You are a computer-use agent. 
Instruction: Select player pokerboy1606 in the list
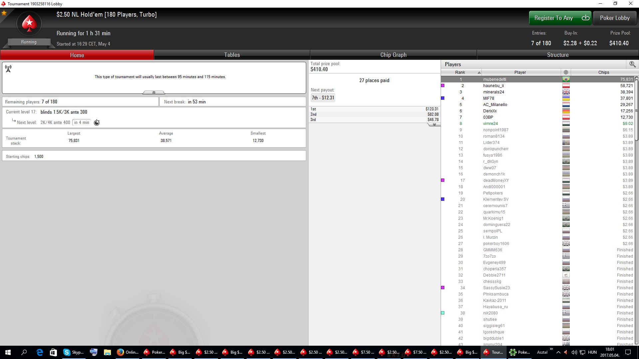(x=537, y=244)
